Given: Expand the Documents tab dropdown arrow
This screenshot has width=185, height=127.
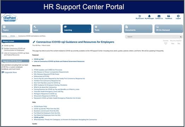Looking at the screenshot, I should (151, 29).
